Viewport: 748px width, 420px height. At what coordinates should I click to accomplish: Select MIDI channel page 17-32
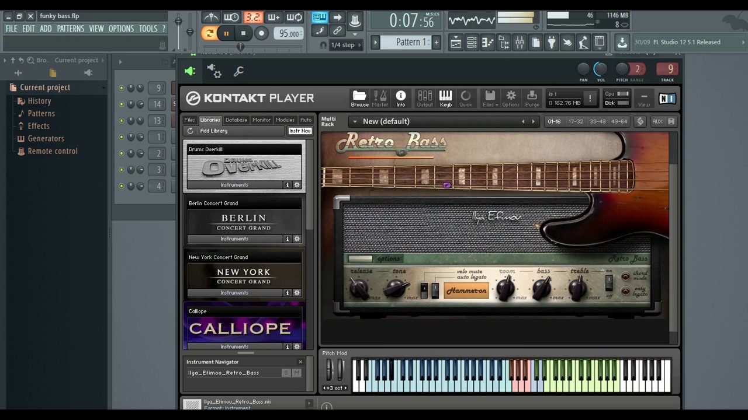tap(576, 121)
